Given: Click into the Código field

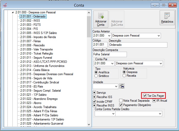Looking at the screenshot, I should tap(100, 45).
